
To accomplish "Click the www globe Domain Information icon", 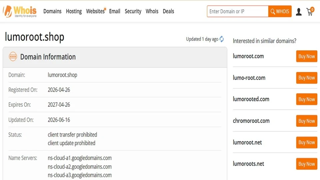I will [13, 57].
